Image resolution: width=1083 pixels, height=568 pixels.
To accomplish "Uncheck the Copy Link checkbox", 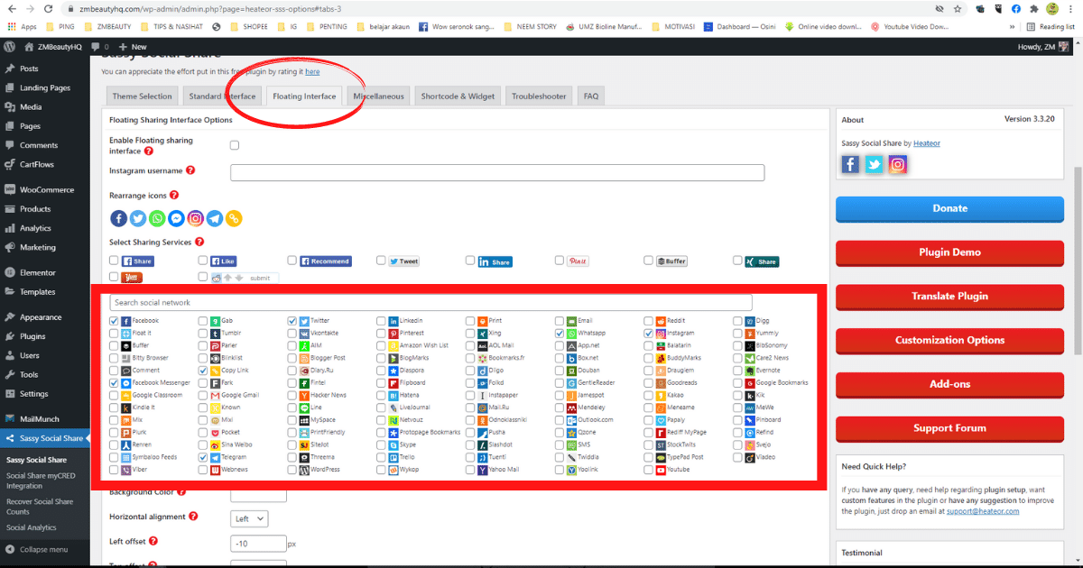I will point(203,371).
